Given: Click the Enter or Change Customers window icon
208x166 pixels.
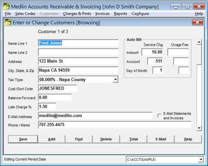Looking at the screenshot, I should (x=8, y=22).
